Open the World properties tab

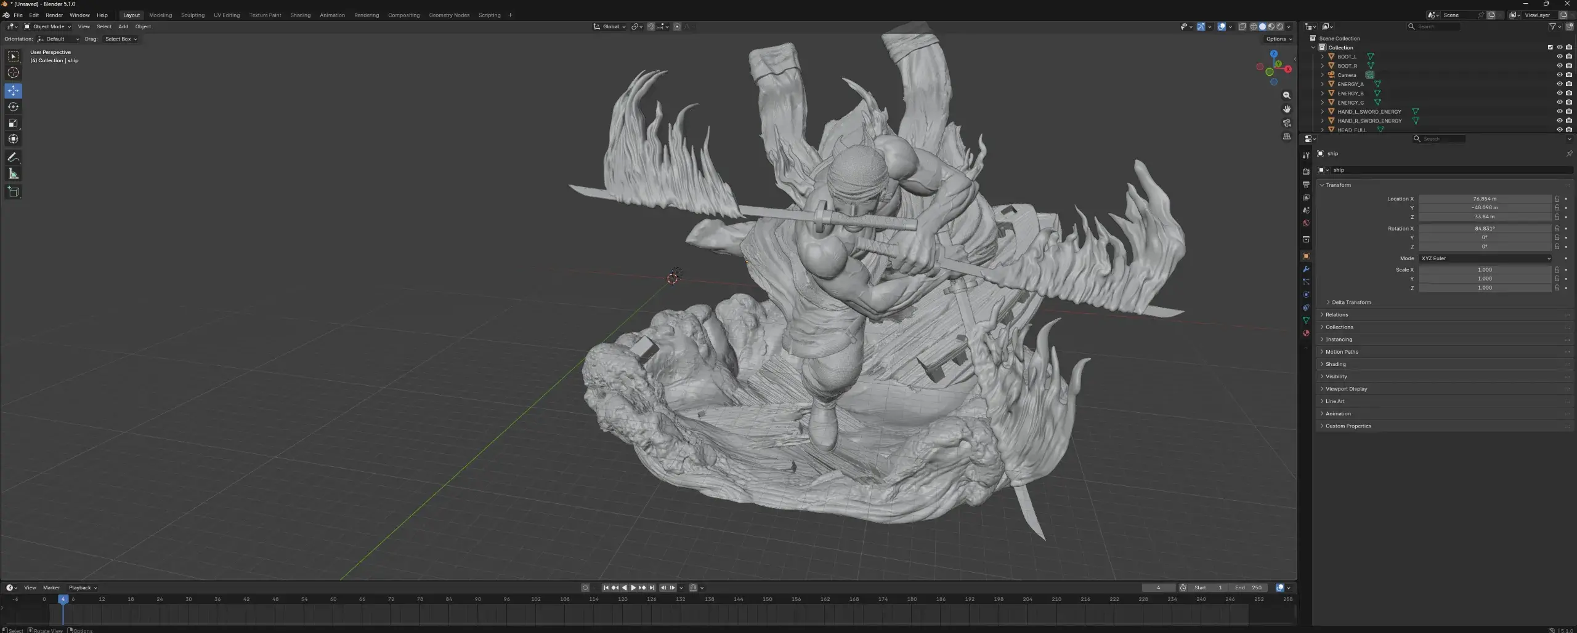pyautogui.click(x=1306, y=223)
